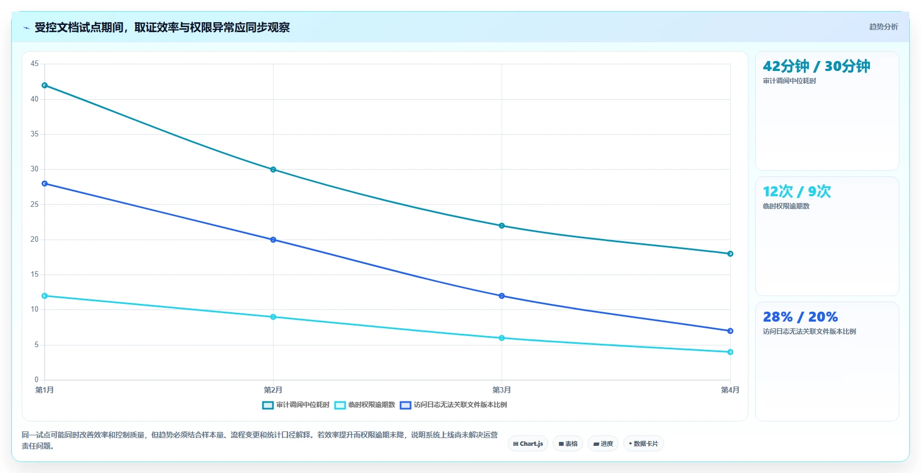Click the 进度 tag chip
Screen dimensions: 921x473
coord(603,444)
